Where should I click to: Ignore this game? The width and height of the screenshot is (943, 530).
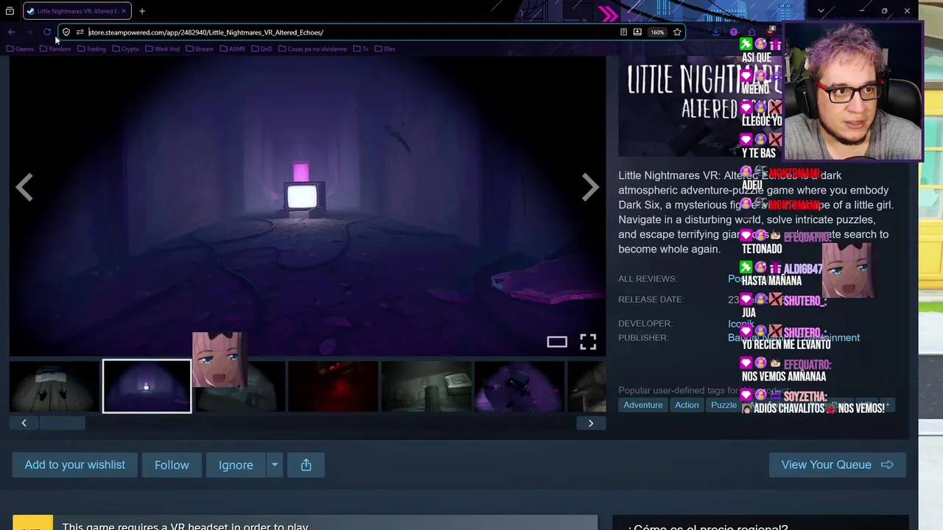(x=236, y=465)
